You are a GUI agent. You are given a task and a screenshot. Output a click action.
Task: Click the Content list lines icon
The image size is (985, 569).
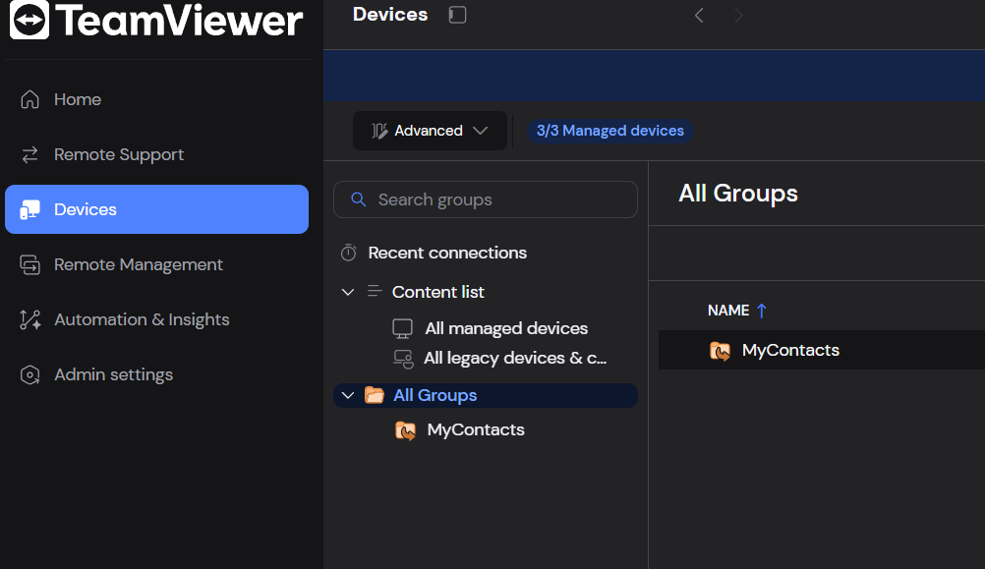[375, 292]
